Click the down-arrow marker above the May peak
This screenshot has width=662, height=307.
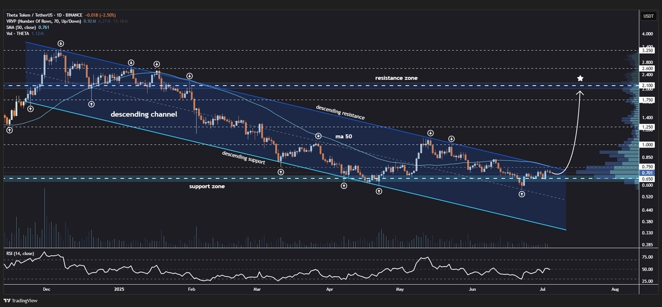(429, 134)
